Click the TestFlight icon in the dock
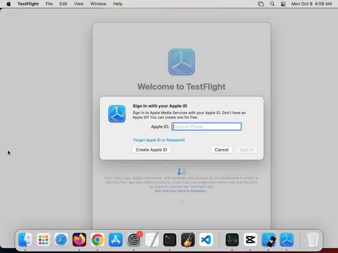338x253 pixels. coord(287,240)
